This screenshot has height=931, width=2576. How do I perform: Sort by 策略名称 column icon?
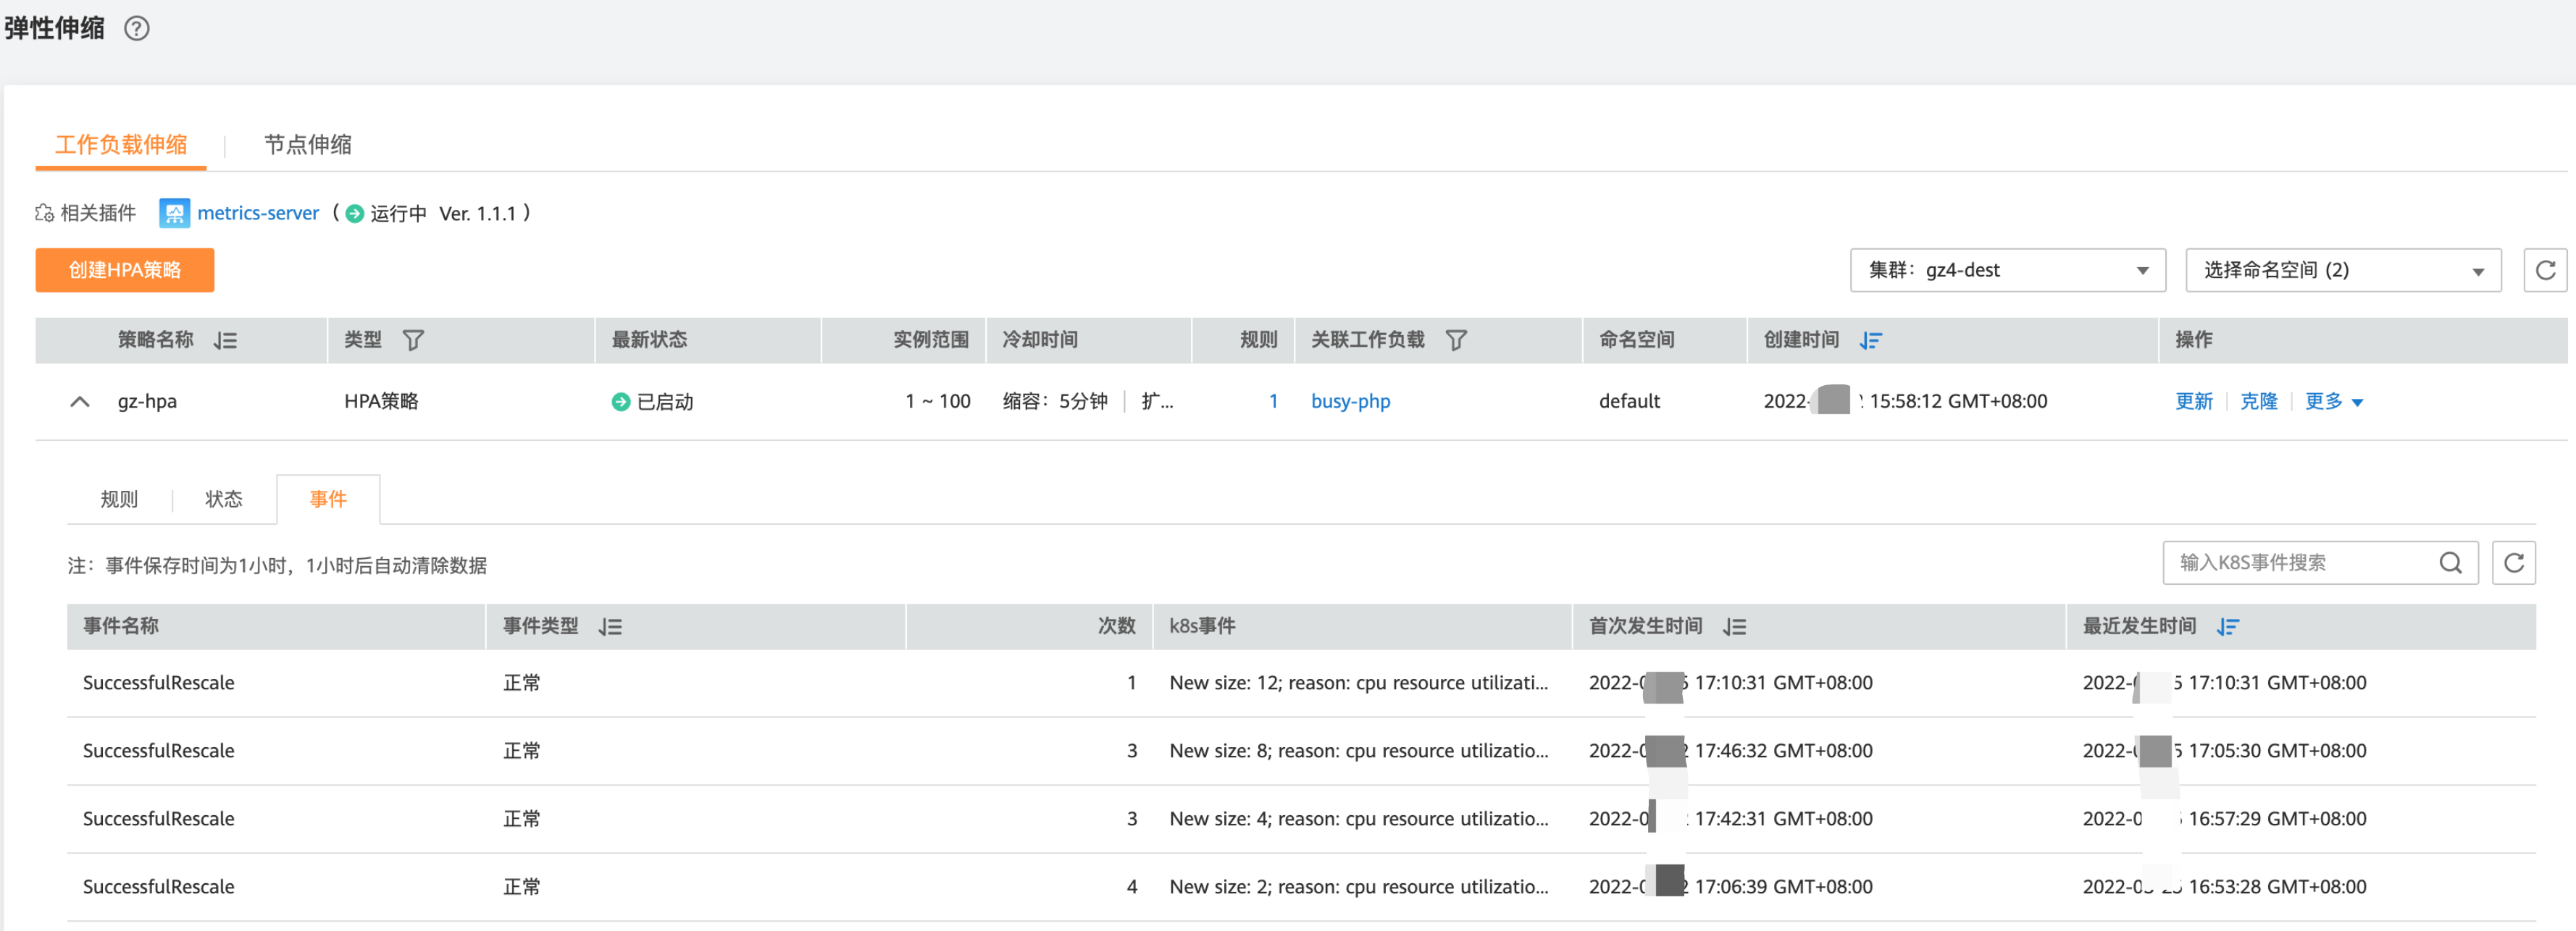[225, 341]
